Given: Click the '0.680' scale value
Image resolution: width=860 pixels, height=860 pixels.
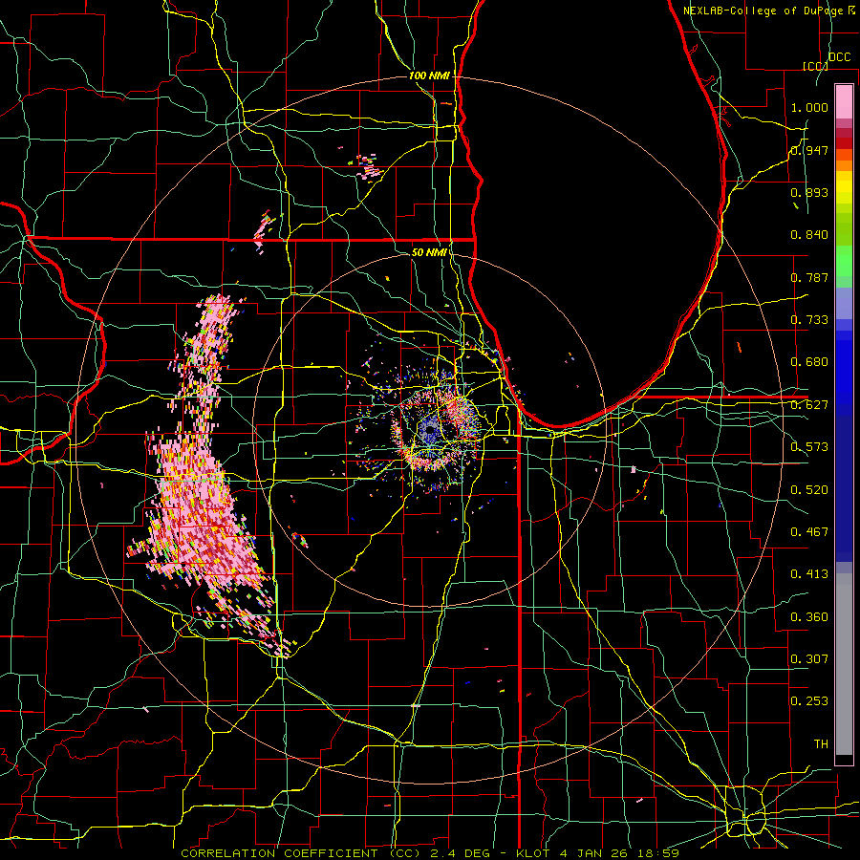Looking at the screenshot, I should point(809,362).
